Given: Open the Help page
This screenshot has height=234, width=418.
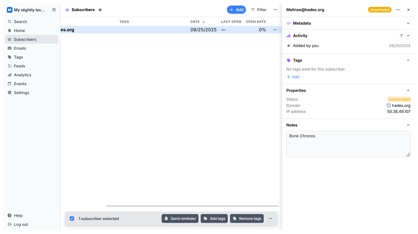Looking at the screenshot, I should click(x=31, y=216).
